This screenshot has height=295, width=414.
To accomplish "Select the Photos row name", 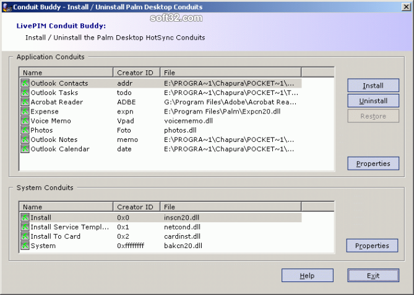I will point(41,130).
